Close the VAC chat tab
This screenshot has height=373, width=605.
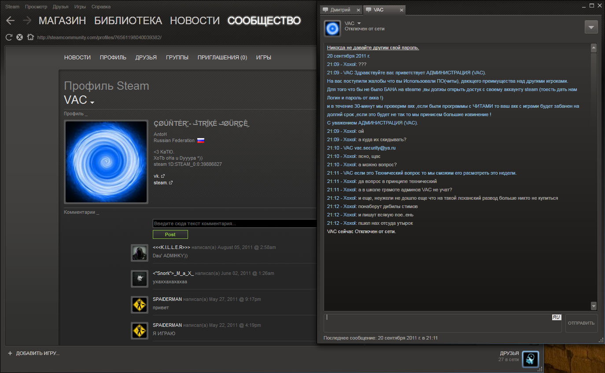click(401, 10)
